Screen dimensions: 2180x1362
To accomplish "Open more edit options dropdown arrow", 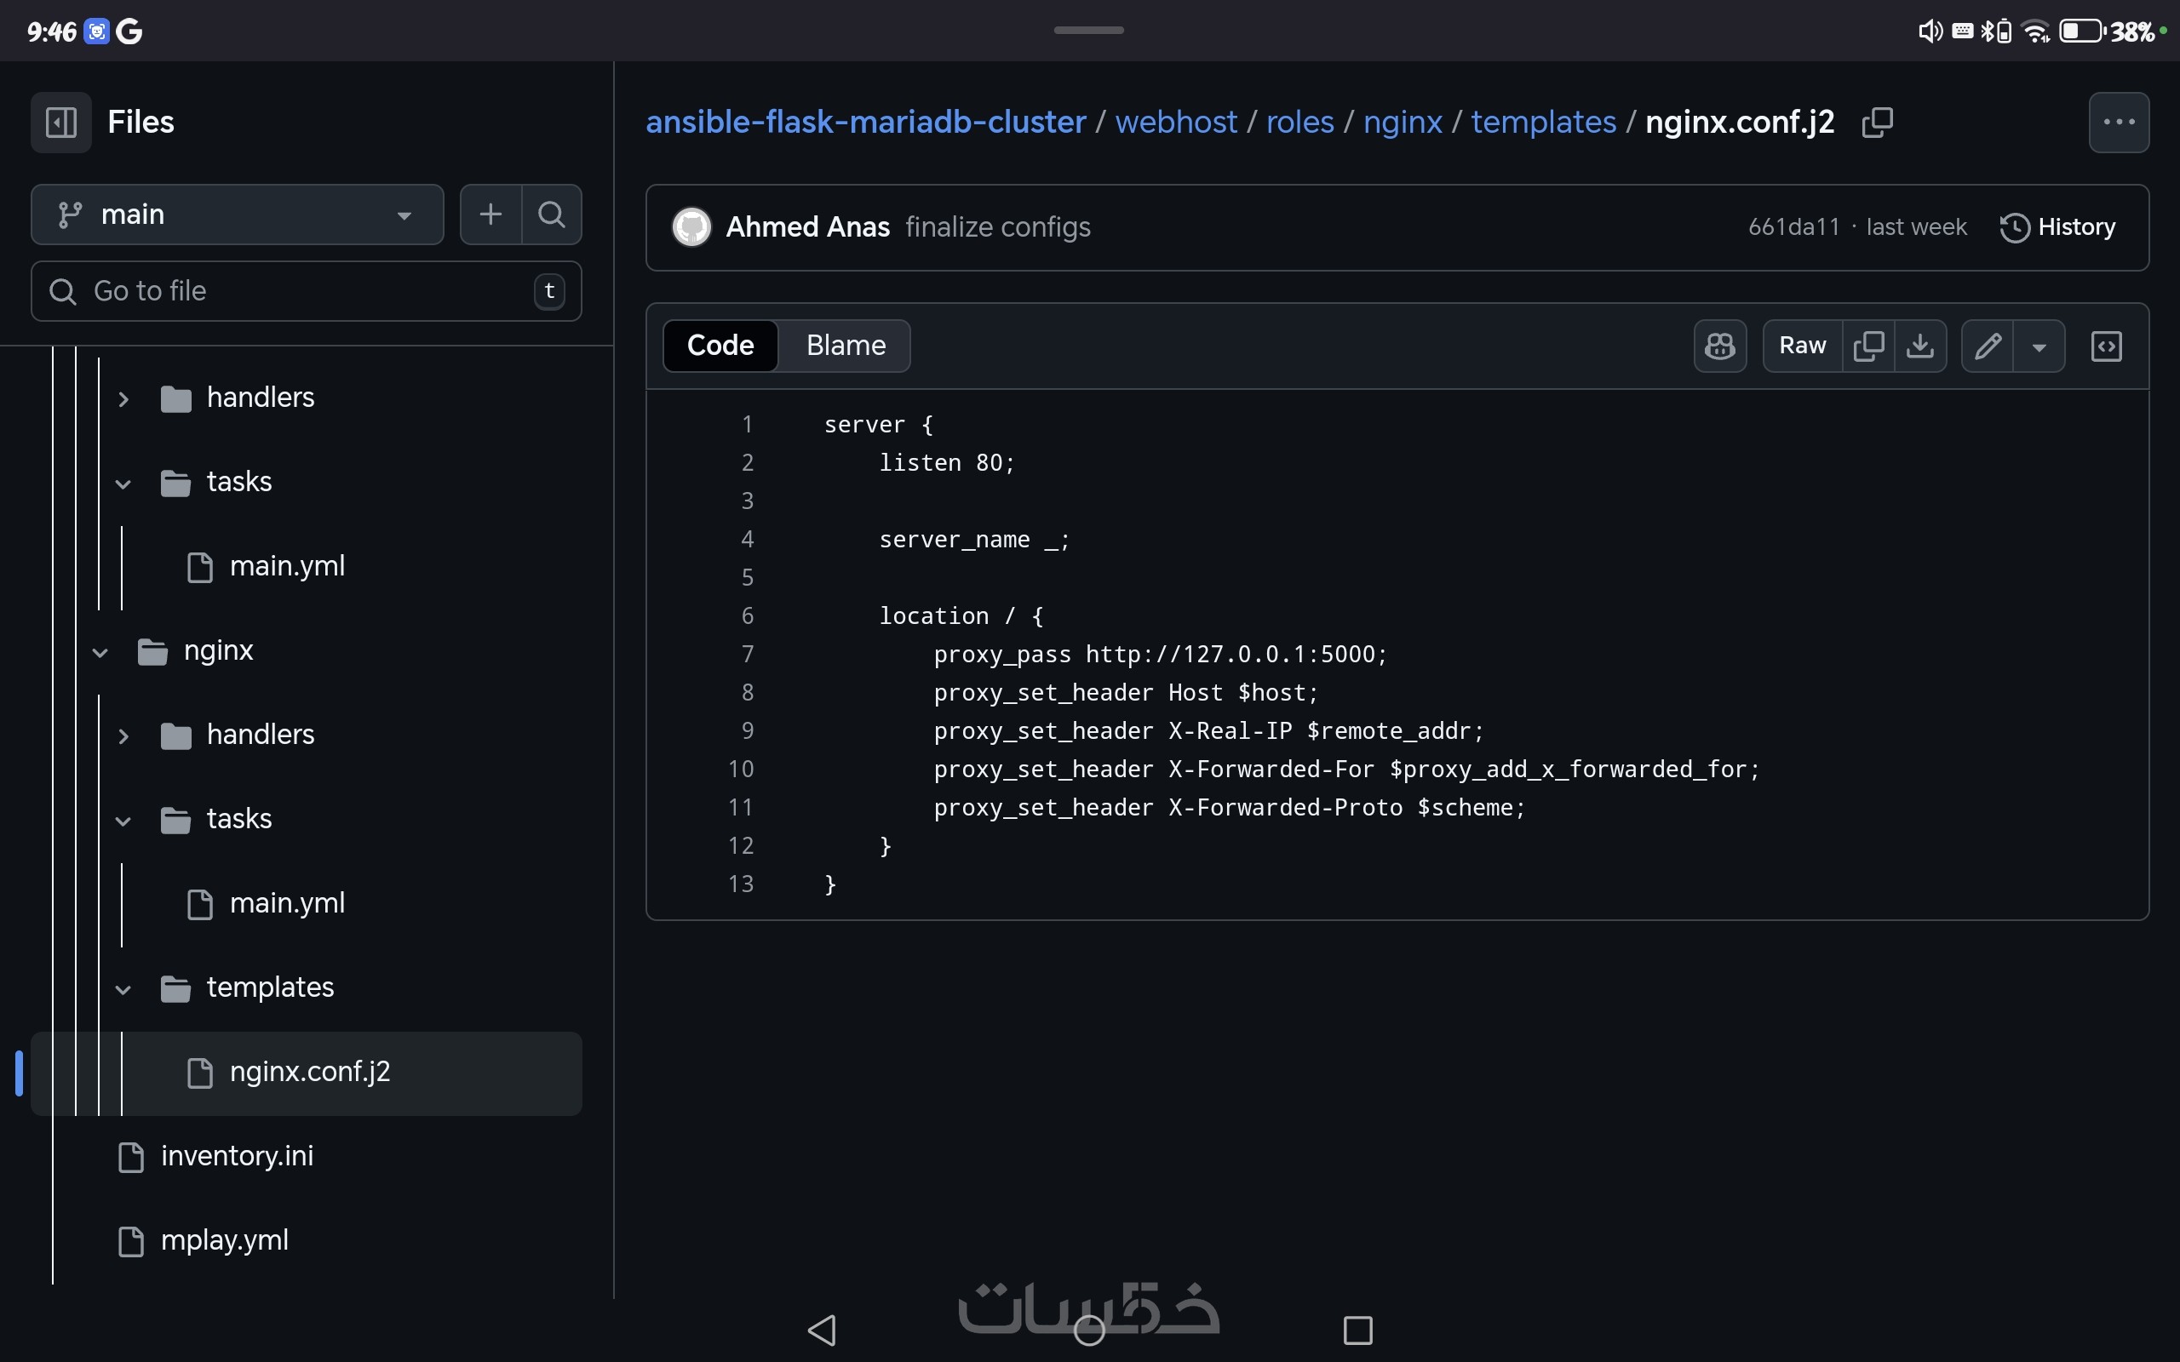I will (2039, 346).
